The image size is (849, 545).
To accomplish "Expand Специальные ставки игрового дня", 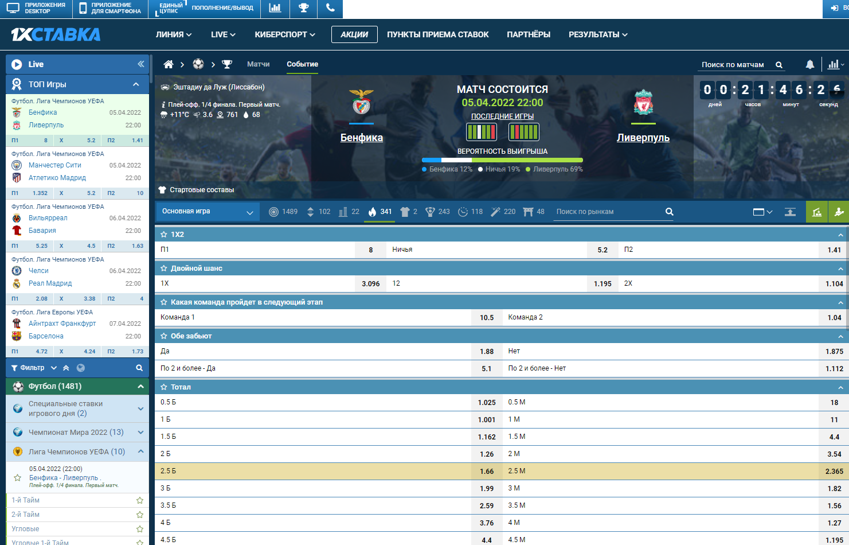I will click(x=140, y=408).
